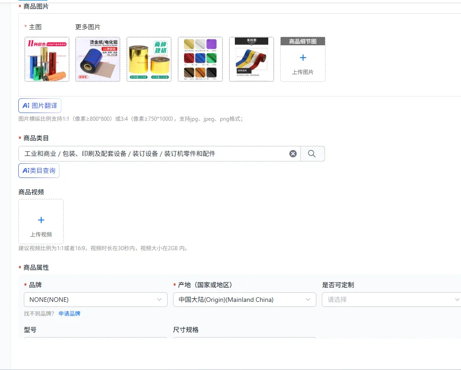This screenshot has width=461, height=370.
Task: Click the 上传图片 label text
Action: tap(303, 72)
